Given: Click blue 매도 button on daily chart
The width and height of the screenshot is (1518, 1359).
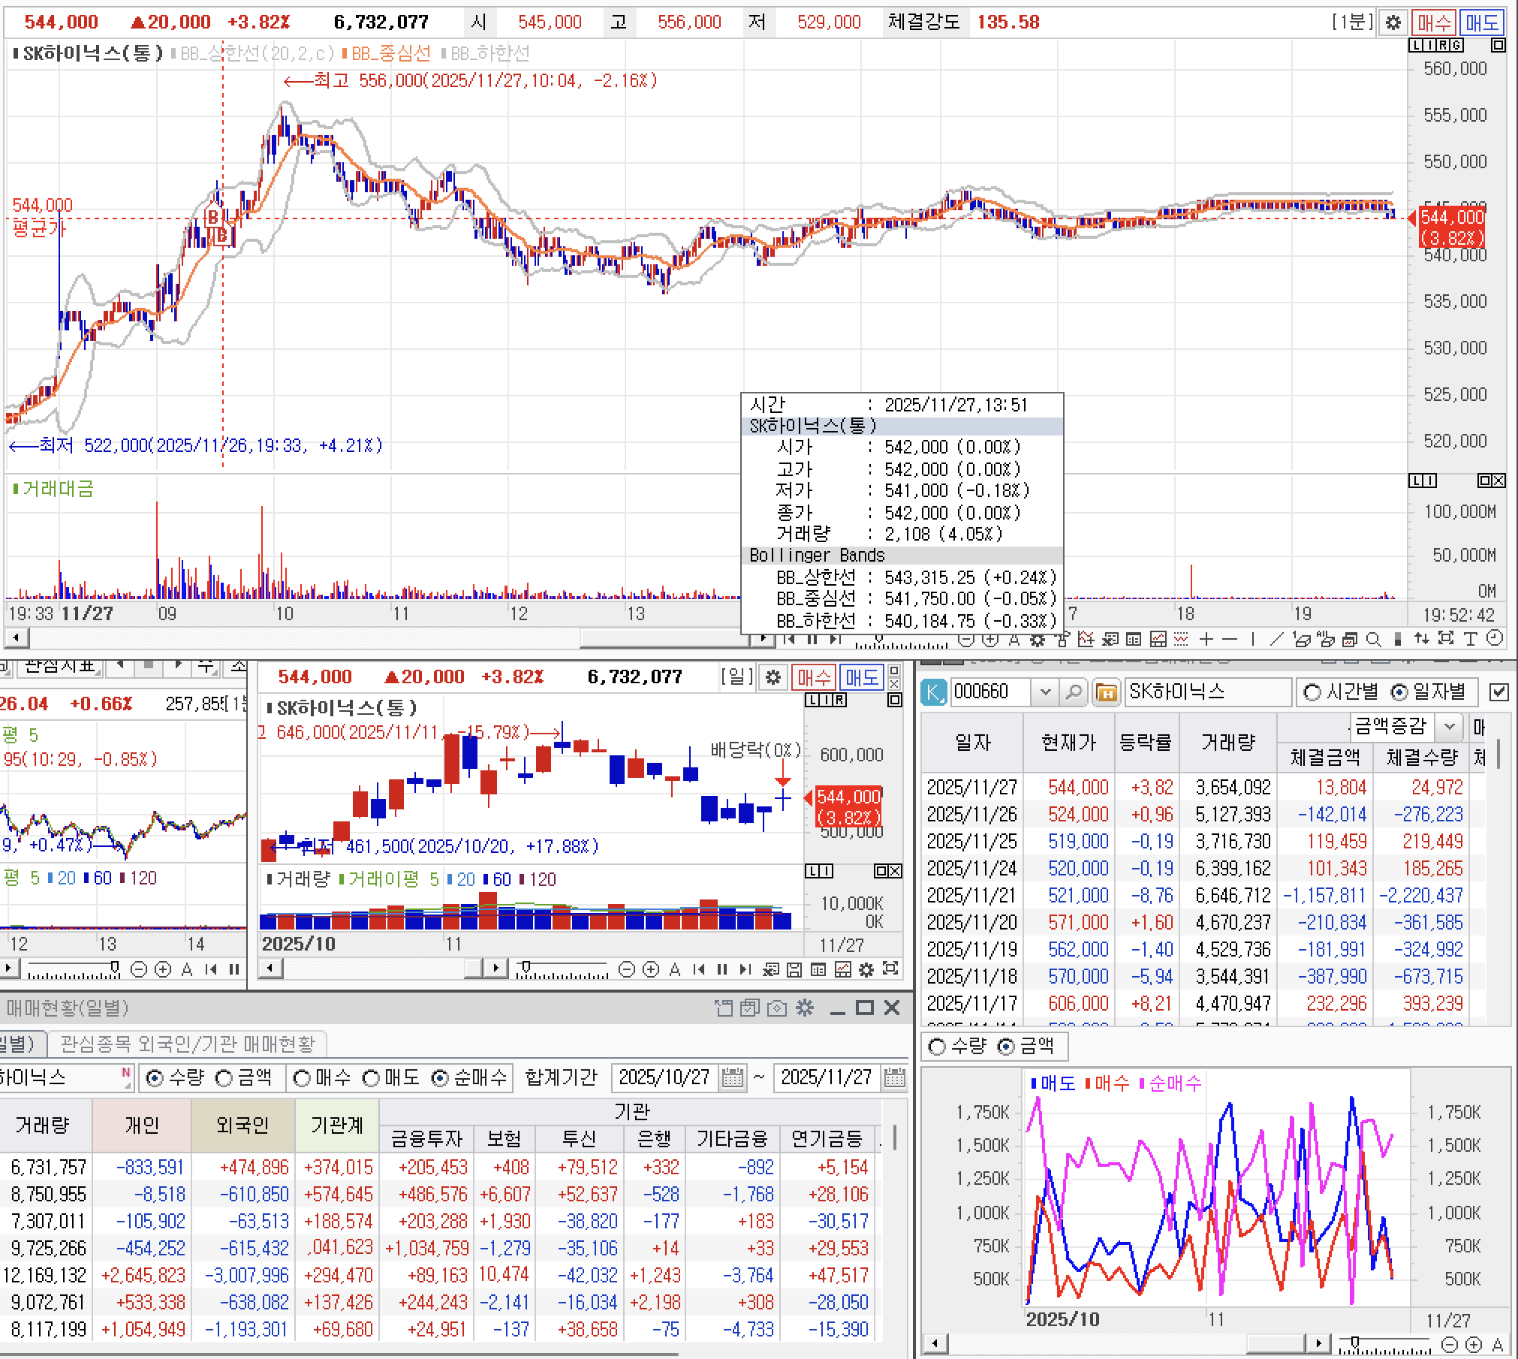Looking at the screenshot, I should point(861,677).
